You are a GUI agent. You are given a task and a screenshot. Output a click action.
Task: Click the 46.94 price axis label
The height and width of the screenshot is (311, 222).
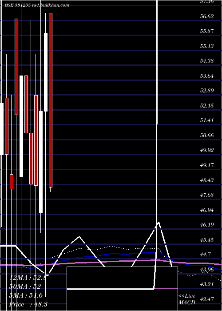[207, 210]
